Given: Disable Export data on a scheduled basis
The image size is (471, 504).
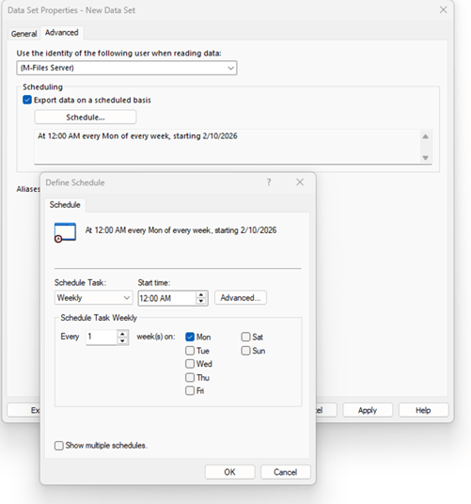Looking at the screenshot, I should [27, 100].
